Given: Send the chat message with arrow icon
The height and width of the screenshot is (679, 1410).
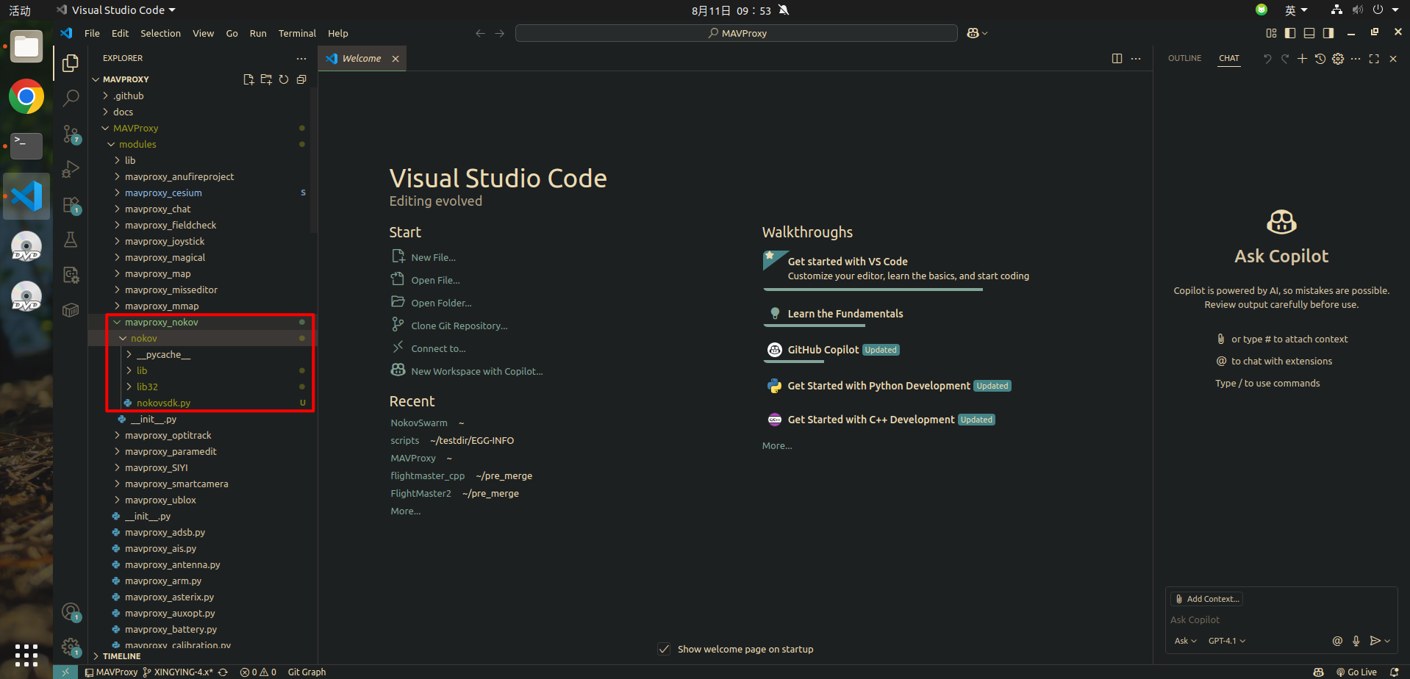Looking at the screenshot, I should 1375,641.
